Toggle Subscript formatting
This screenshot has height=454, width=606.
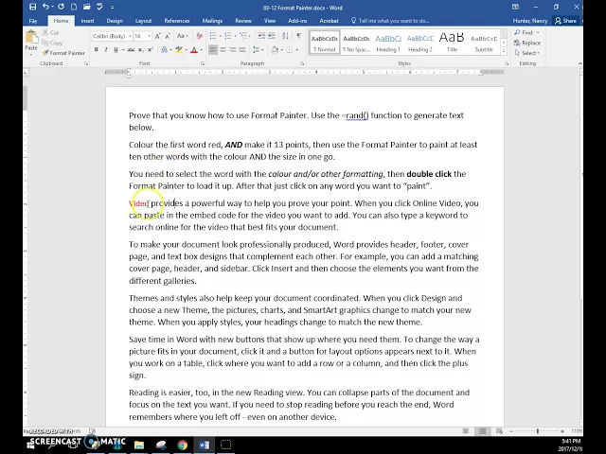(x=141, y=50)
